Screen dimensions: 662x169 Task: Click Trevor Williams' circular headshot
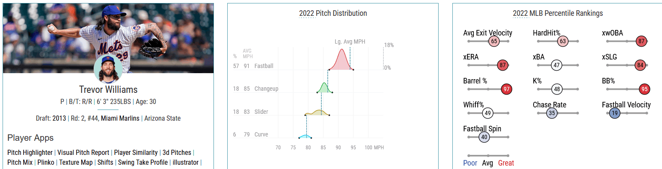(108, 69)
